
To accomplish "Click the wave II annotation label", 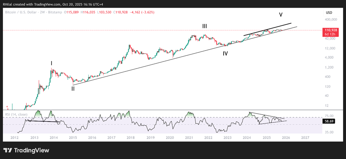I will coord(73,89).
